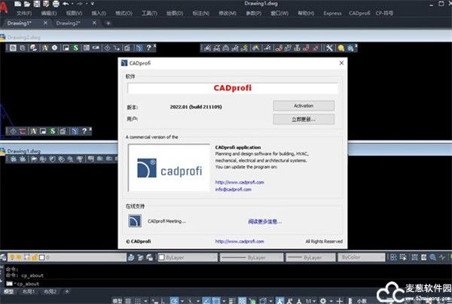
Task: Click the cadprofi logo image
Action: [x=168, y=169]
